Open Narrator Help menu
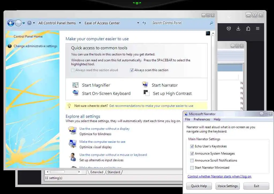This screenshot has height=194, width=274. [x=217, y=119]
